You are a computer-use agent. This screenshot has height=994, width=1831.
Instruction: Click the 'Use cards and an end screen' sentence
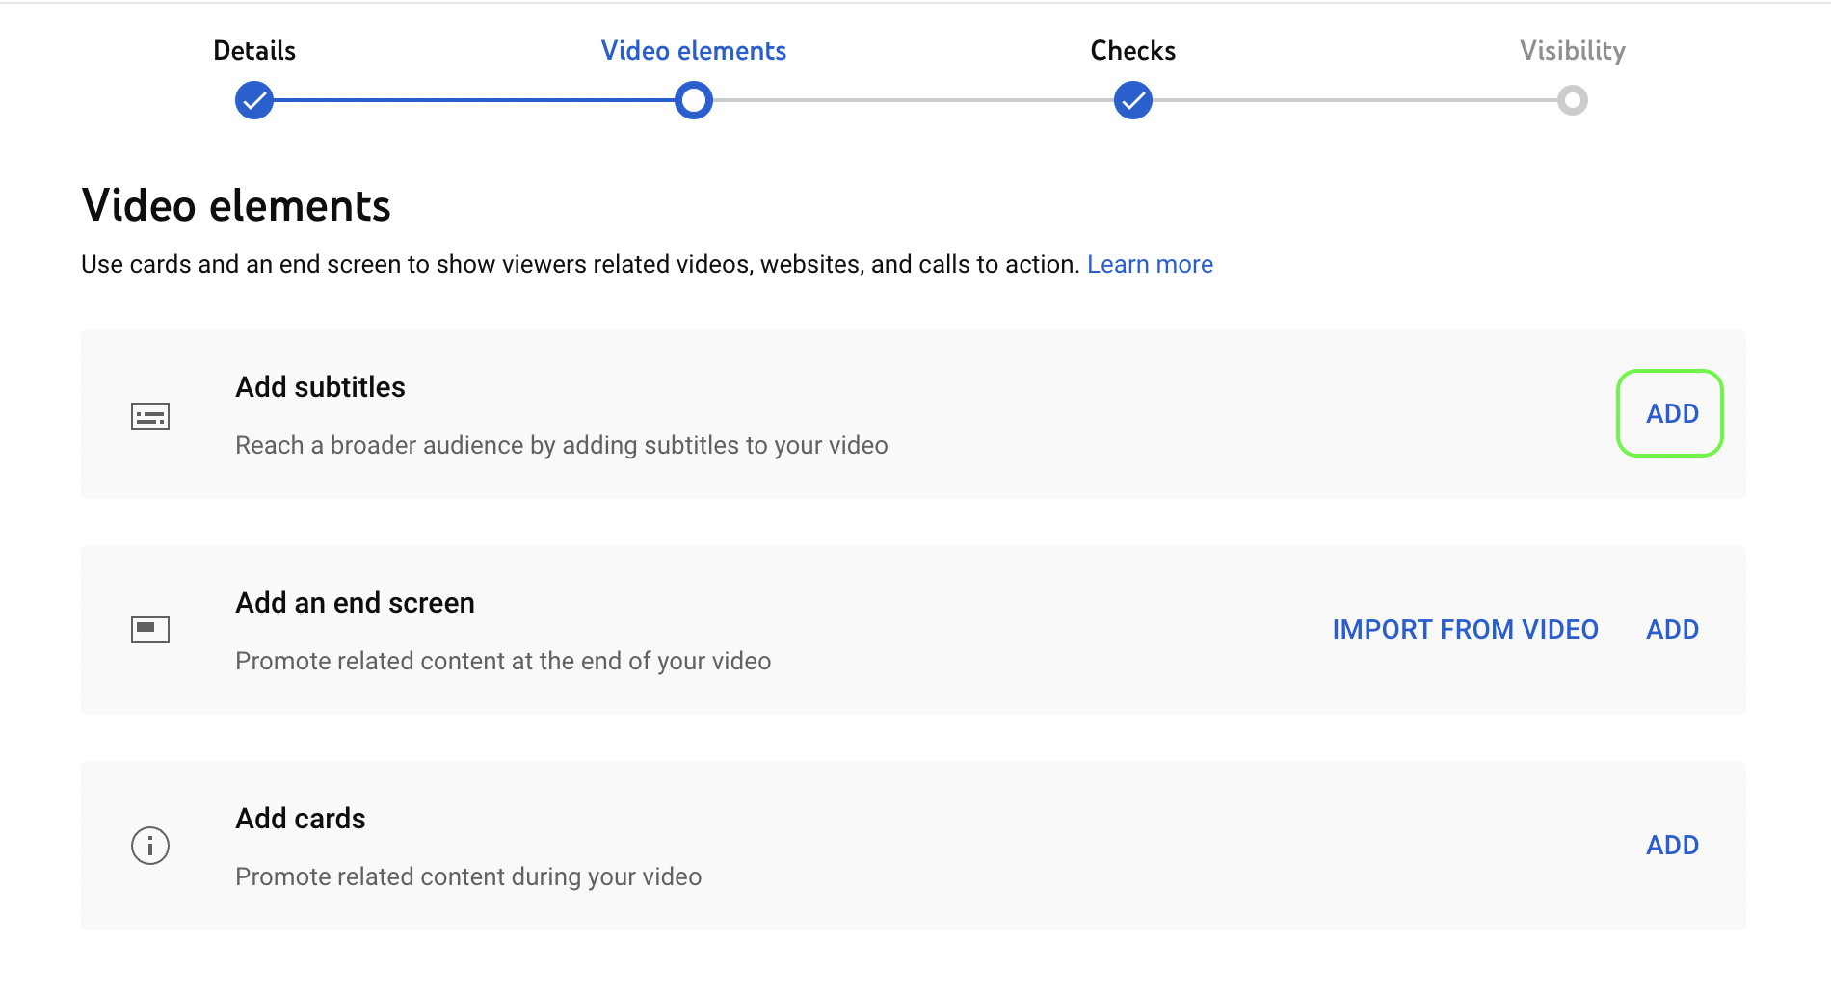point(580,264)
